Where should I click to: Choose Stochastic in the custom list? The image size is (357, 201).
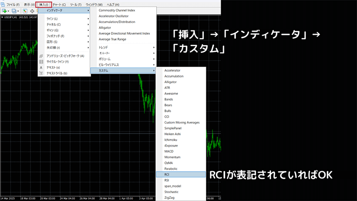click(x=181, y=192)
